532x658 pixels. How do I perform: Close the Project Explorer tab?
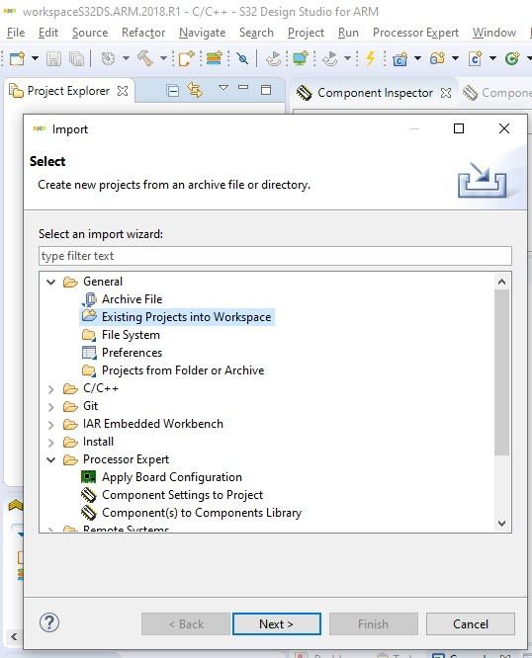point(123,91)
